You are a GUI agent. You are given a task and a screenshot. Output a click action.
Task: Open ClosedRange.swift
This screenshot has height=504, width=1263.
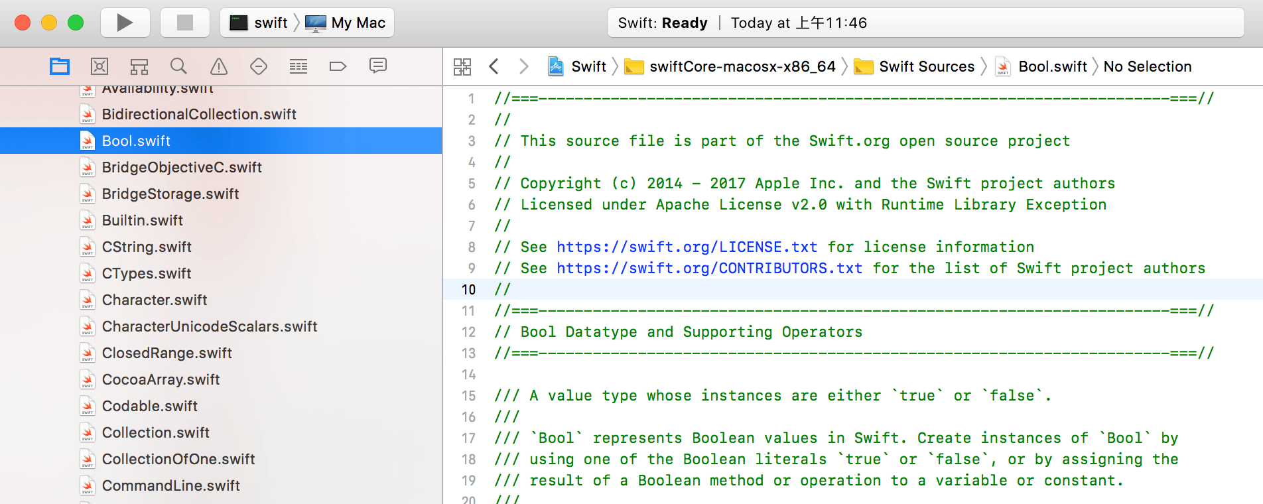221,353
